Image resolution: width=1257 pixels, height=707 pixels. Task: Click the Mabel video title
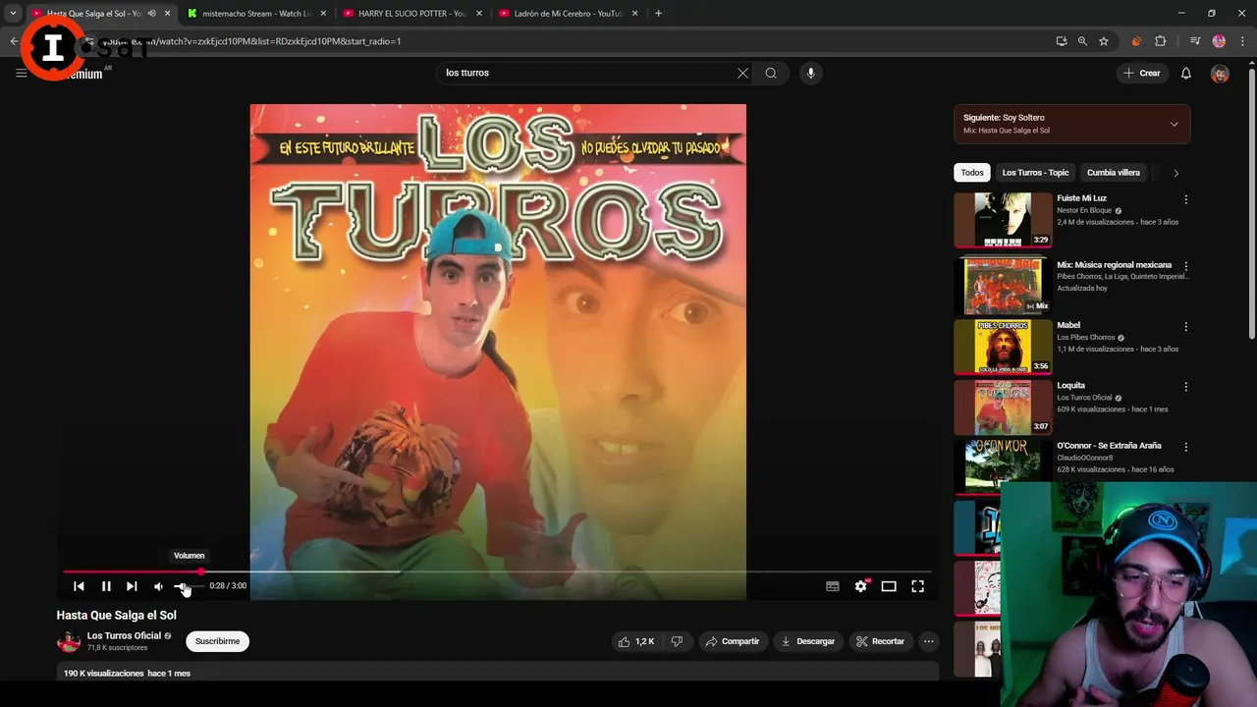(1068, 325)
